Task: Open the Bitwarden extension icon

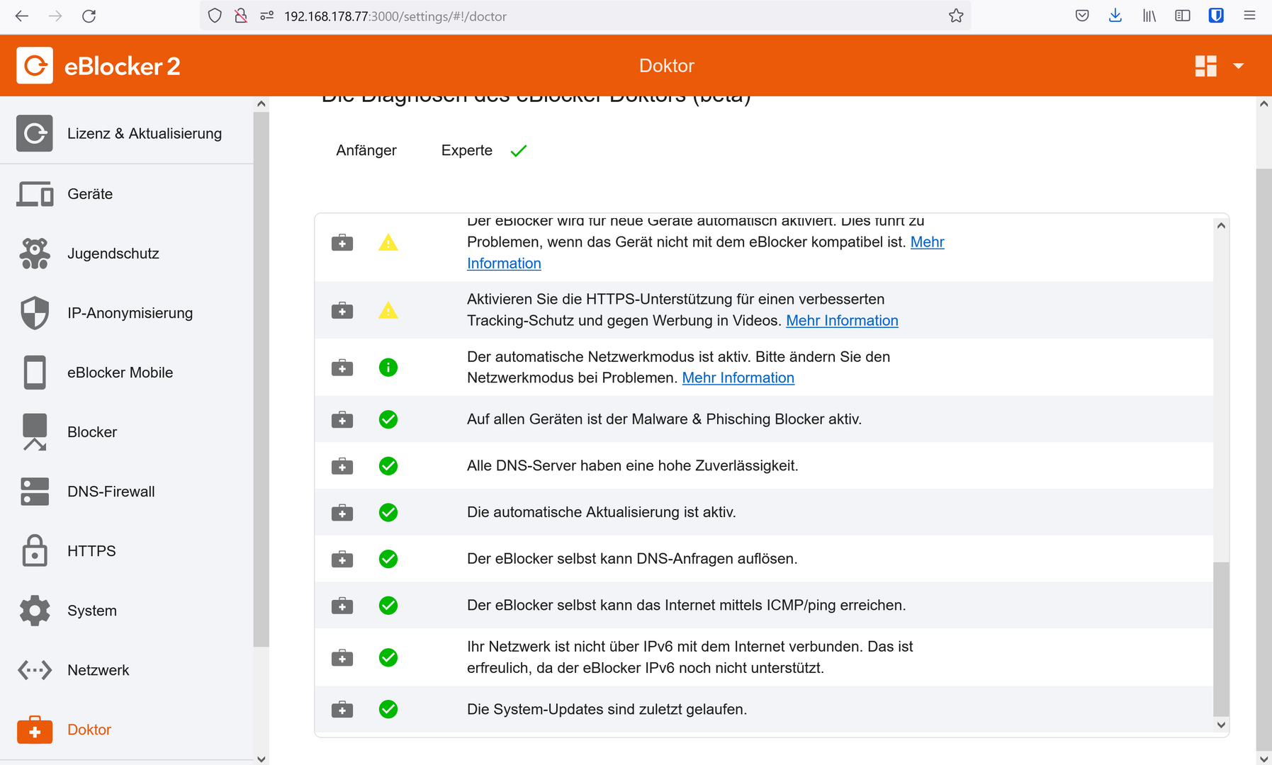Action: pyautogui.click(x=1216, y=16)
